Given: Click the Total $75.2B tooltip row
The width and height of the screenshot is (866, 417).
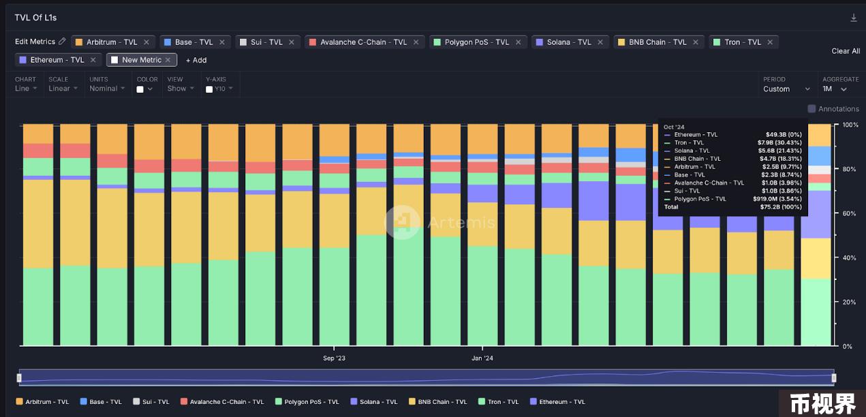Looking at the screenshot, I should coord(732,206).
